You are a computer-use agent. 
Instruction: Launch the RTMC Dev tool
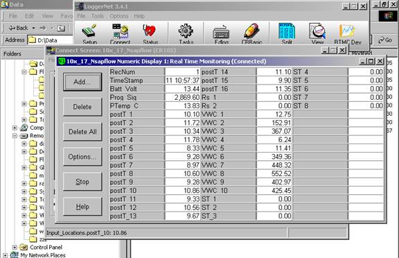point(348,34)
